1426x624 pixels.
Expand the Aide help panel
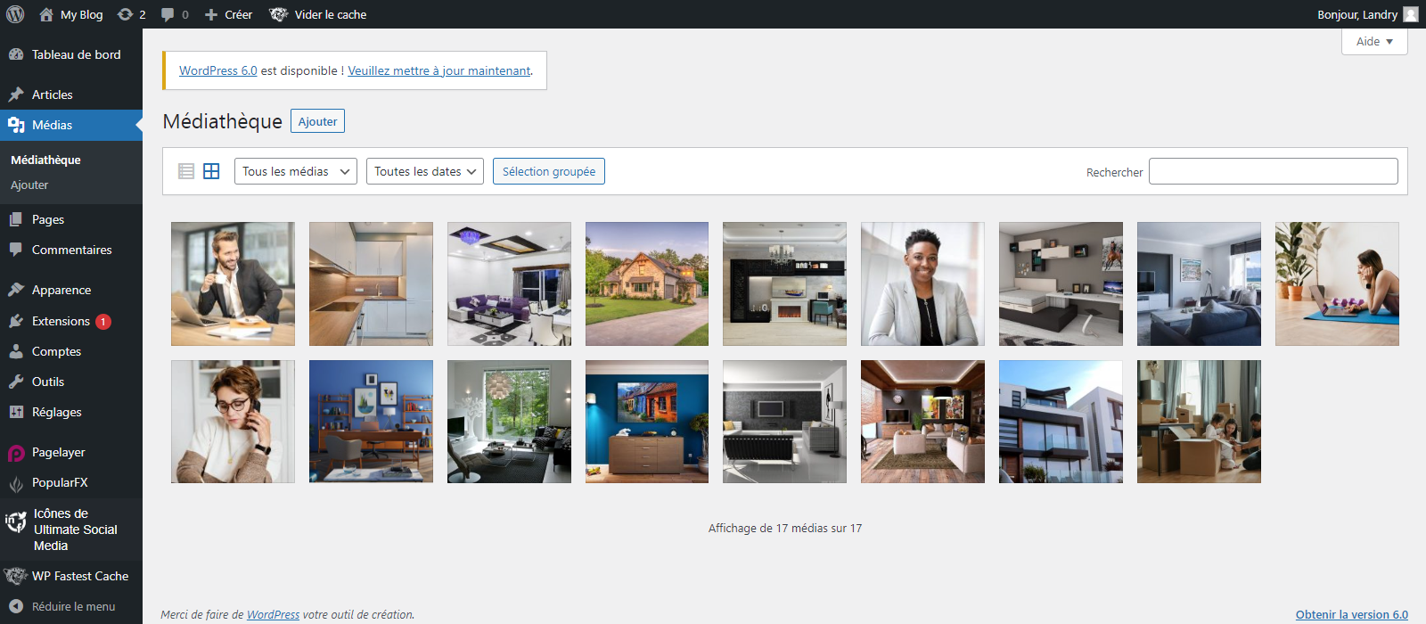point(1374,41)
